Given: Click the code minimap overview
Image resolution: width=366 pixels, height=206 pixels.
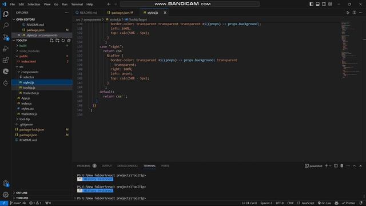Looking at the screenshot, I should click(x=351, y=50).
